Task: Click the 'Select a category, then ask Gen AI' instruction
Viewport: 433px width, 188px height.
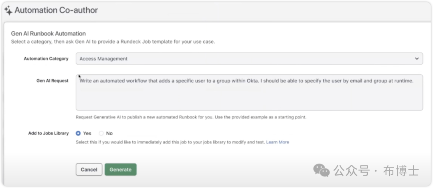Action: (113, 42)
